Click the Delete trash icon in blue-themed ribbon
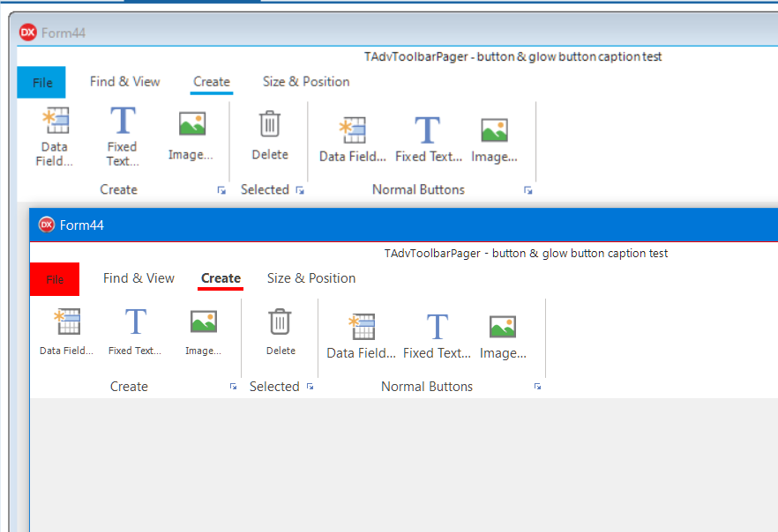 (x=269, y=123)
